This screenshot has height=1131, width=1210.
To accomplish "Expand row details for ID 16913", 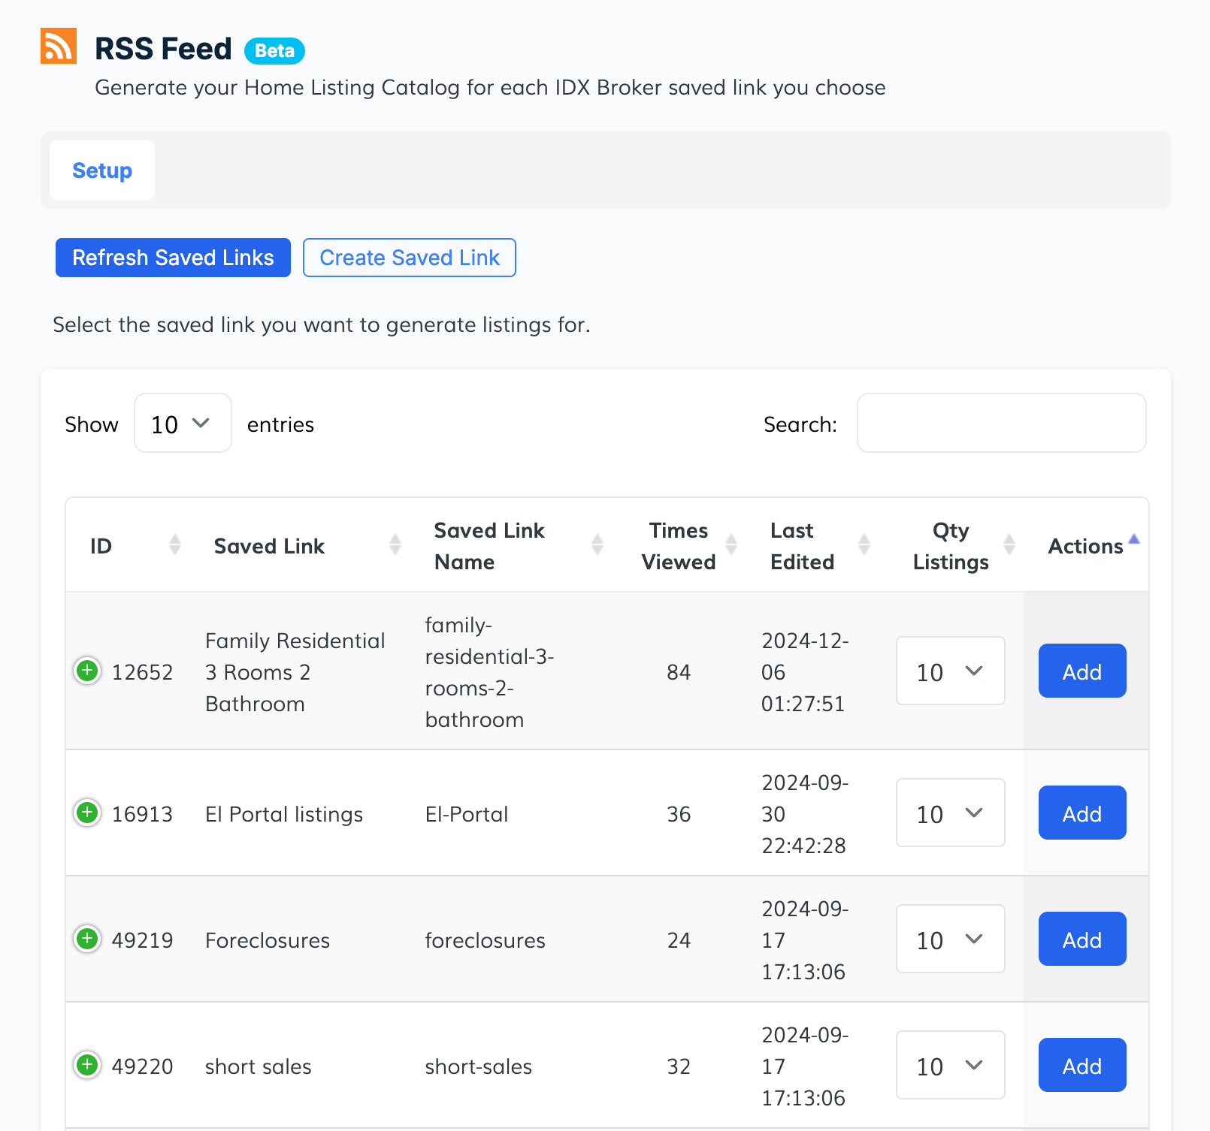I will click(x=87, y=813).
